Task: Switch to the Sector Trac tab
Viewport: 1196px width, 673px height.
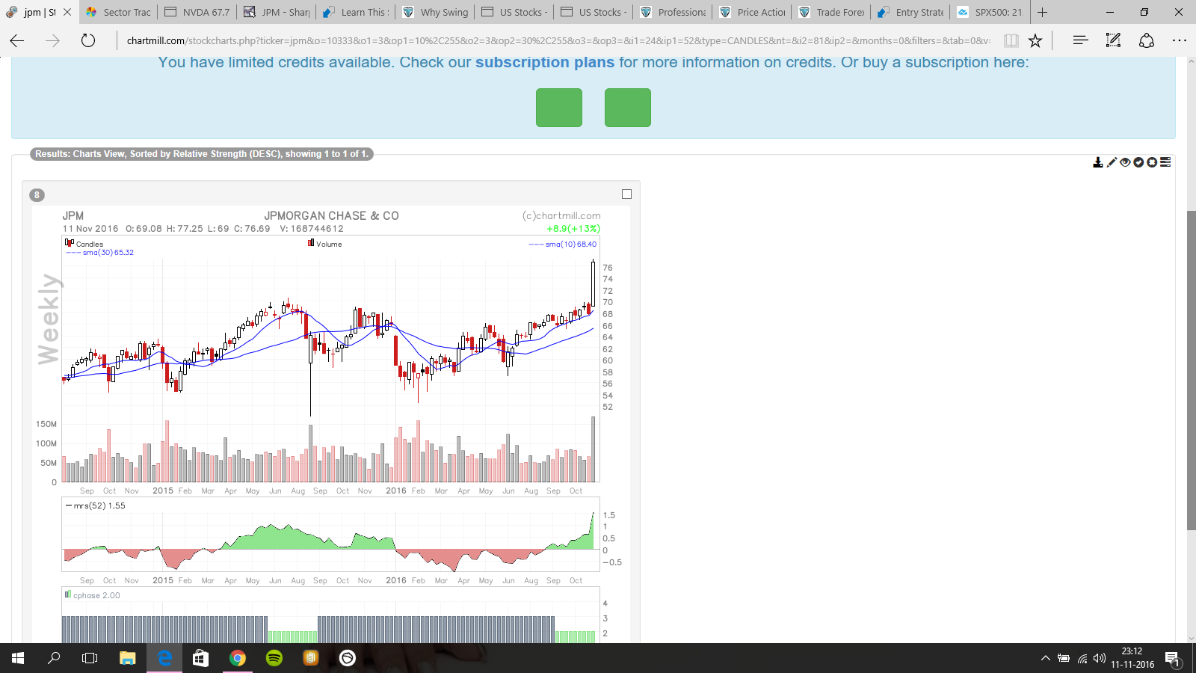Action: [118, 12]
